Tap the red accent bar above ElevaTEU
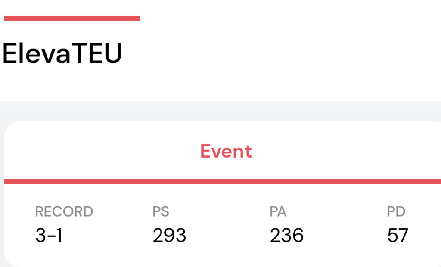This screenshot has width=441, height=267. (x=72, y=19)
